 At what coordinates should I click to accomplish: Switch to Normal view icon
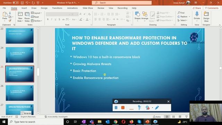coord(167,117)
